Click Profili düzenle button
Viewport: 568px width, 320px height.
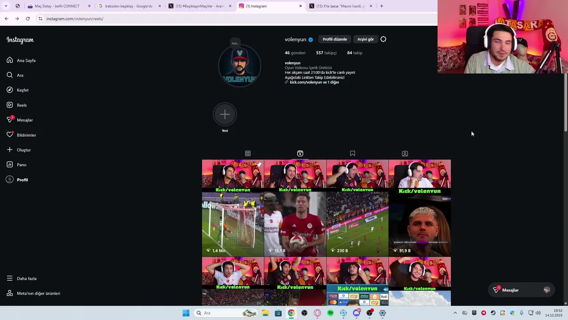pos(335,39)
